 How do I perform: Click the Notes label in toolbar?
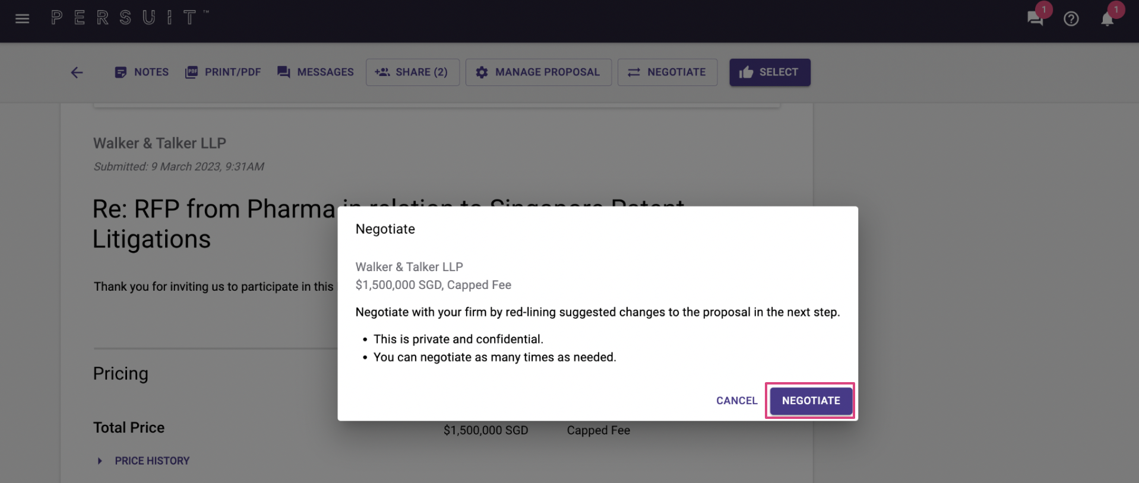(x=151, y=72)
